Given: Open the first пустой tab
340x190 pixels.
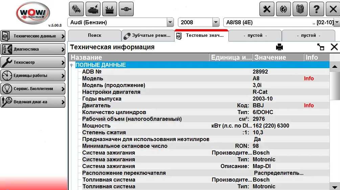Looking at the screenshot, I should click(x=255, y=35).
